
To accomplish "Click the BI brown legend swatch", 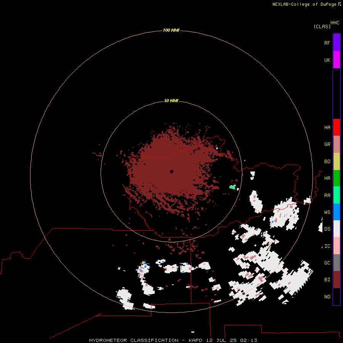I will [337, 280].
